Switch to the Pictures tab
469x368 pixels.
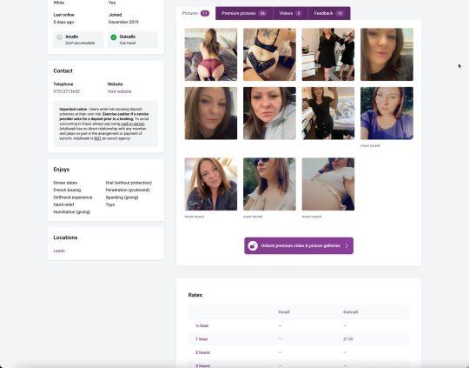click(x=195, y=13)
